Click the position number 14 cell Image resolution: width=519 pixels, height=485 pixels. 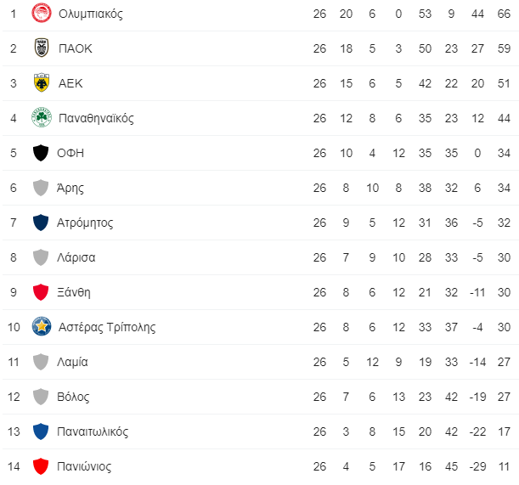click(x=13, y=466)
